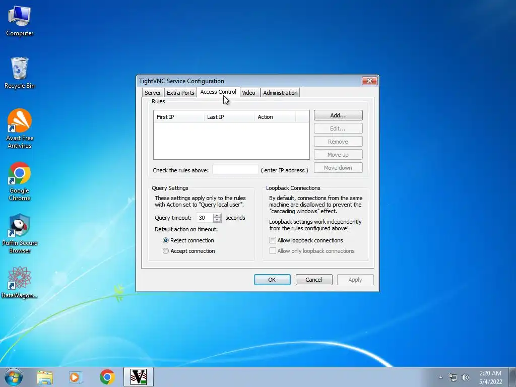Show hidden tray icons arrow

(440, 377)
